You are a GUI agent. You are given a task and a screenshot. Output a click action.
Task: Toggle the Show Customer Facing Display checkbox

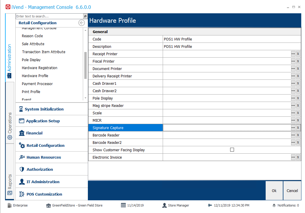(x=232, y=150)
